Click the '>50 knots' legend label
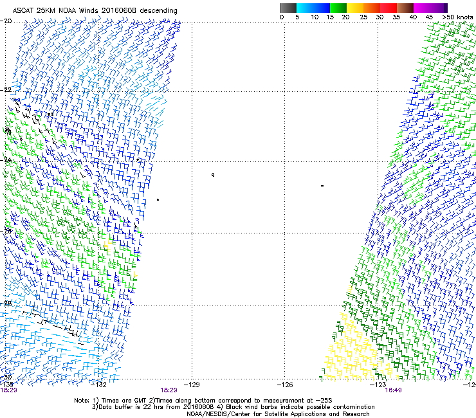Viewport: 476px width, 418px height. click(457, 17)
